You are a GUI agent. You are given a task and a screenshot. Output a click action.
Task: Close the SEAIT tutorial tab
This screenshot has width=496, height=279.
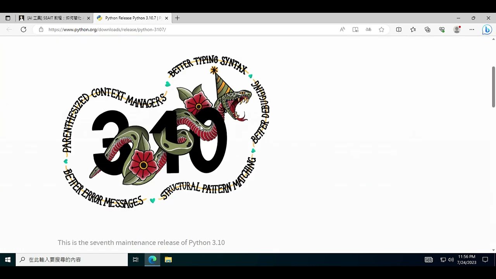coord(88,18)
